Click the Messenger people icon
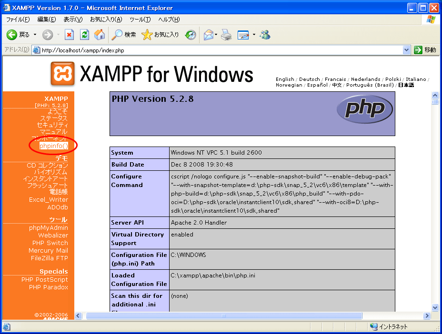 [x=265, y=35]
